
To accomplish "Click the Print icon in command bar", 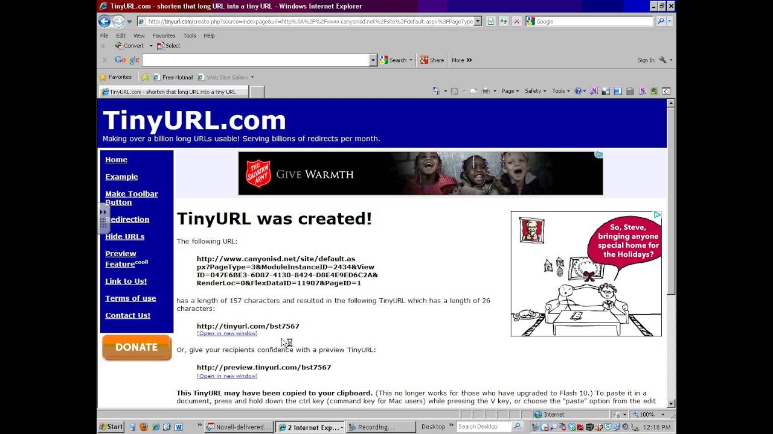I will point(485,91).
